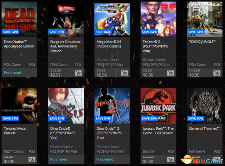Add Surgeon Simulator to cart
This screenshot has height=166, width=225.
78,73
